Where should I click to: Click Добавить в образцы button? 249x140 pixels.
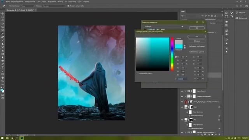pos(196,46)
